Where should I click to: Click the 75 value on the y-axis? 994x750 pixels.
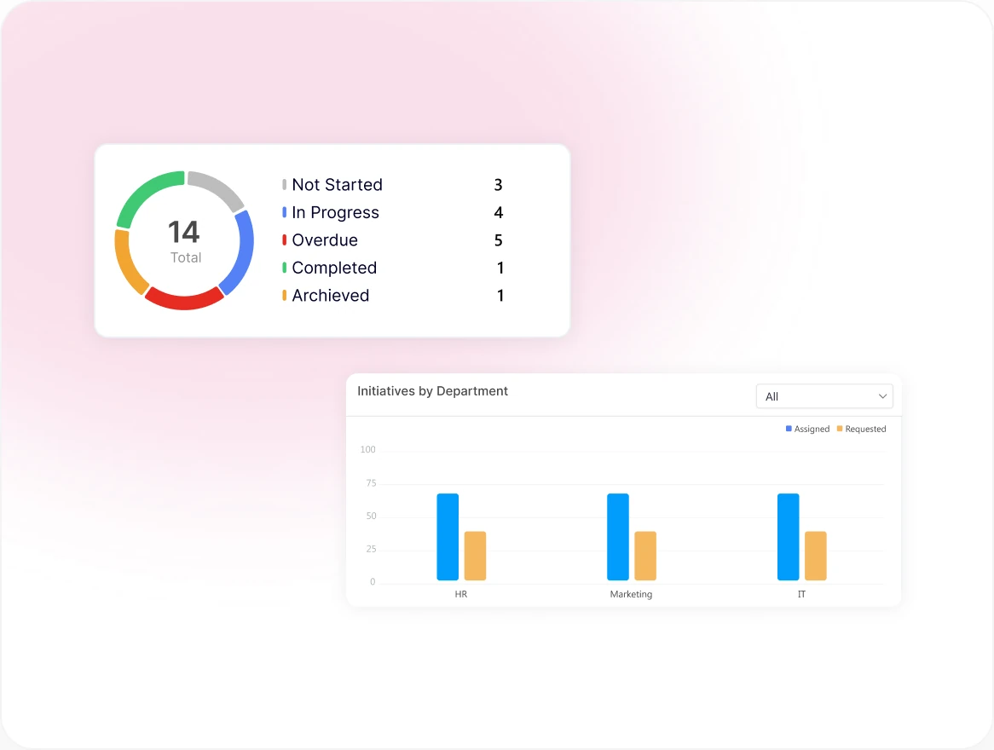click(371, 483)
